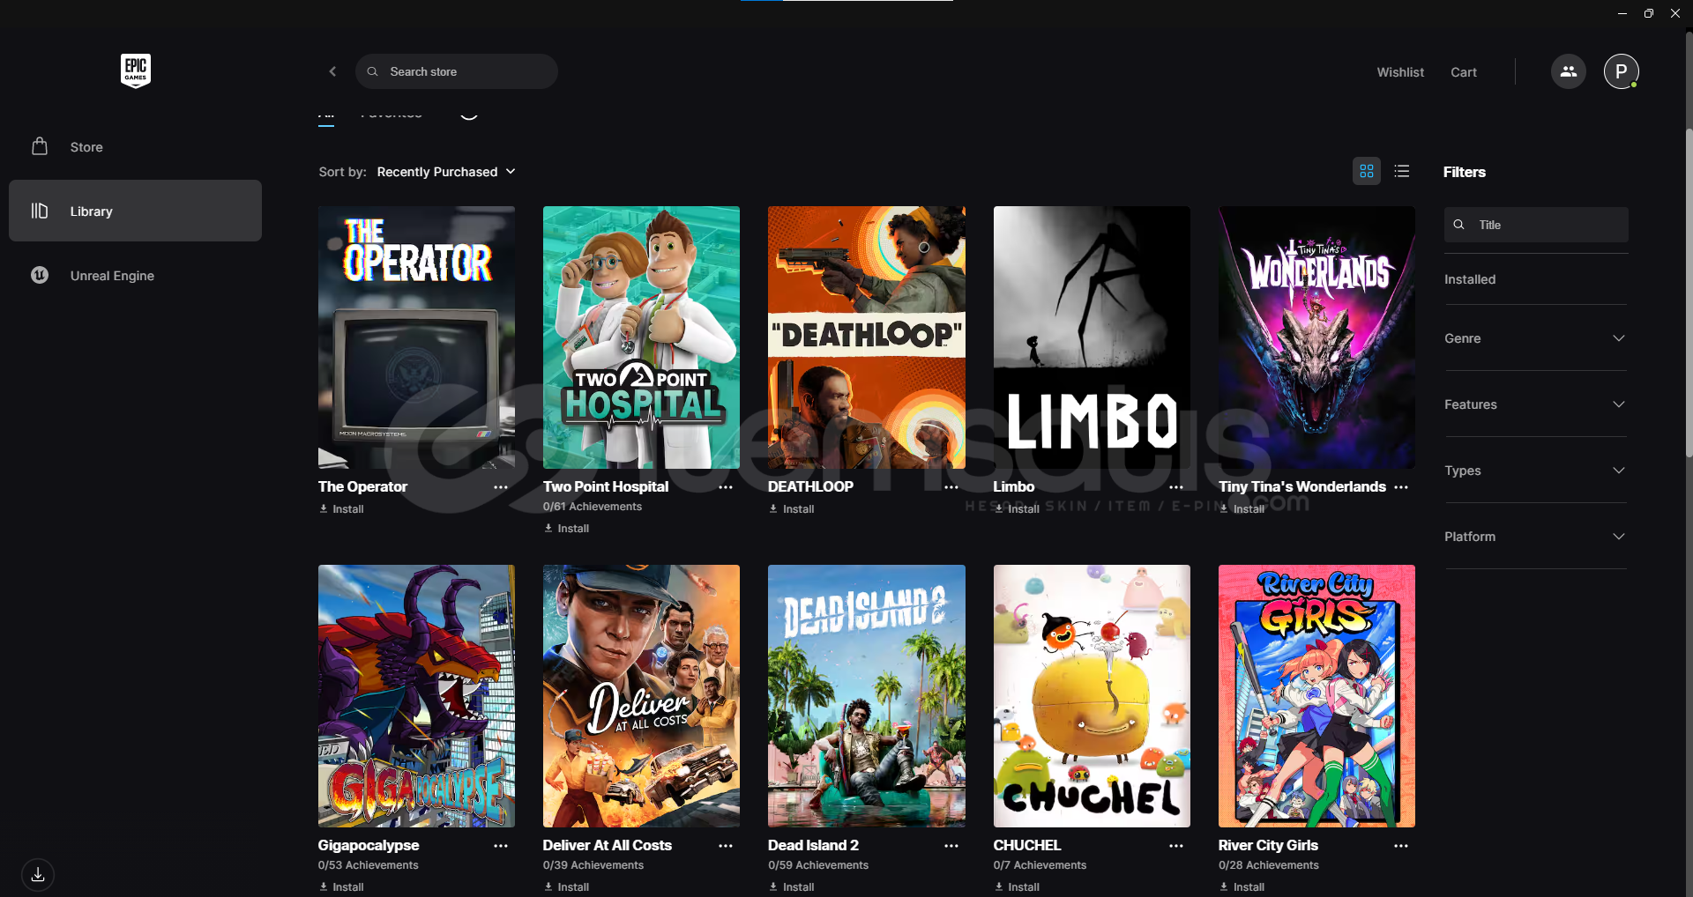
Task: Open more options for River City Girls
Action: pos(1401,846)
